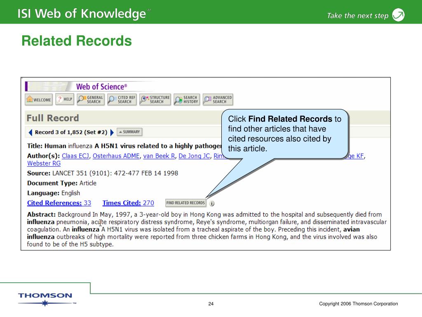Click the article Title label

point(35,146)
